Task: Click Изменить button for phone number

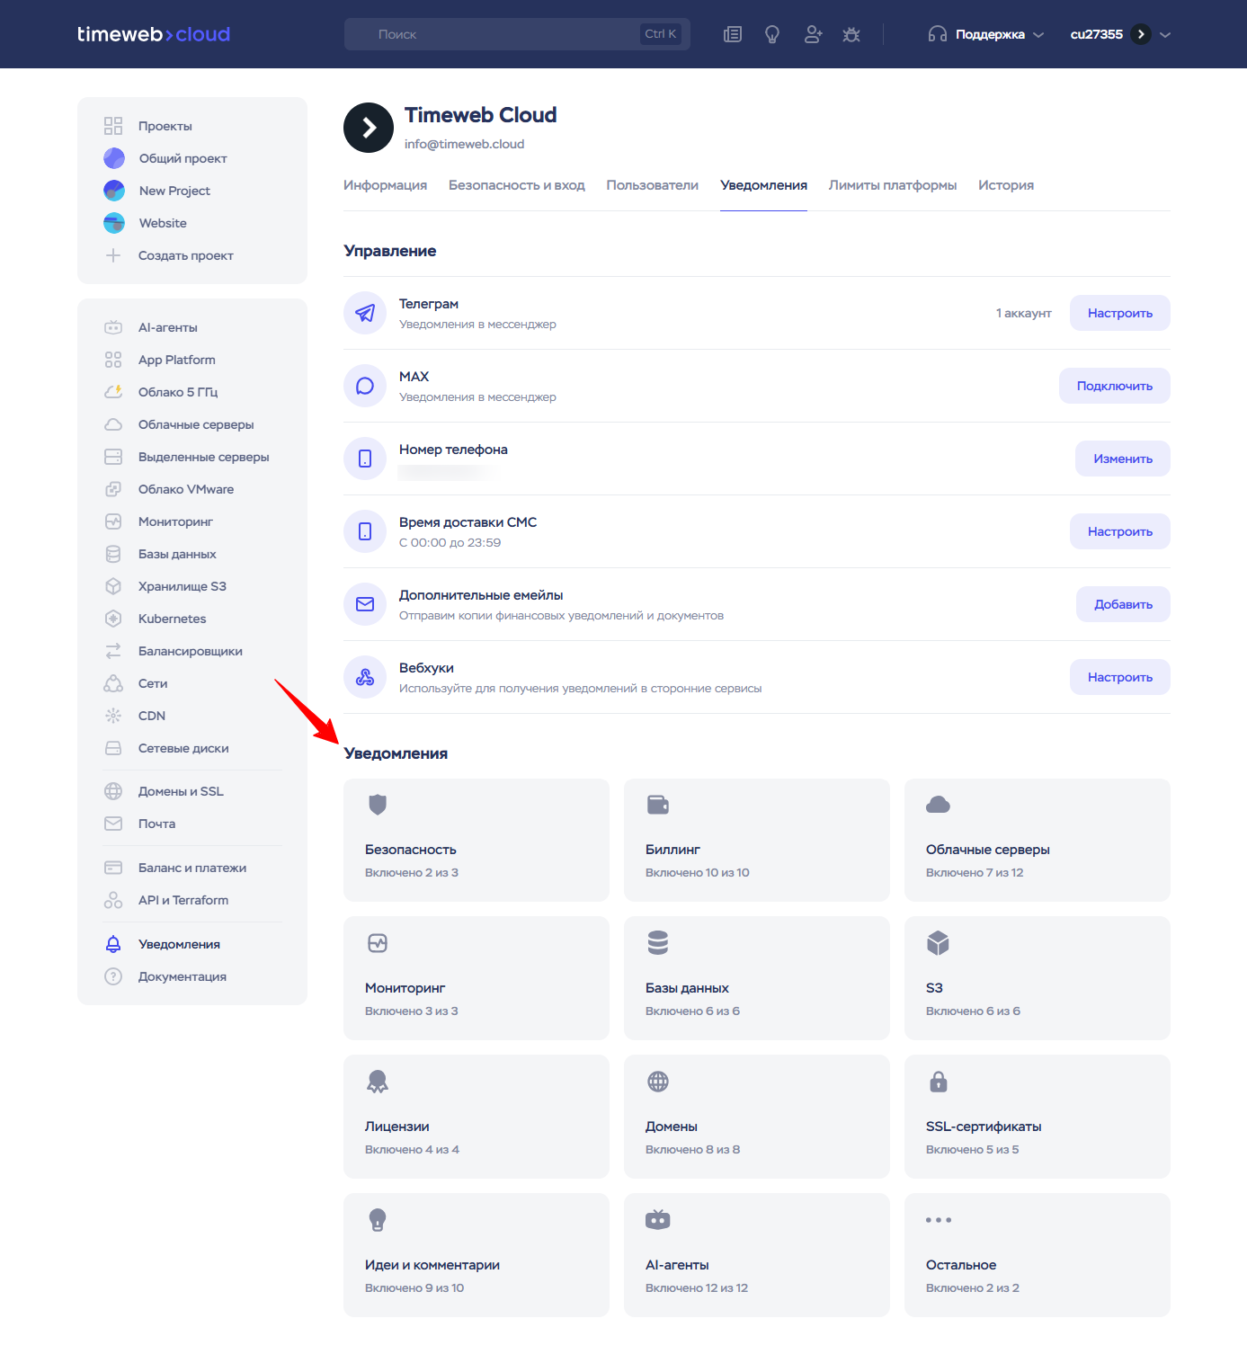Action: [1123, 459]
